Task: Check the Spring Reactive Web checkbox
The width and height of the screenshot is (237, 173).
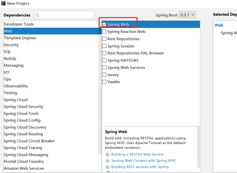Action: (x=104, y=31)
